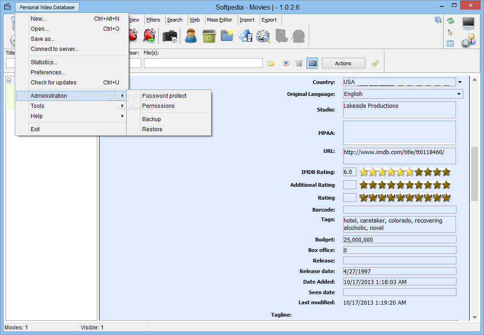Viewport: 484px width, 335px height.
Task: Click the shopping cart icon
Action: (299, 64)
